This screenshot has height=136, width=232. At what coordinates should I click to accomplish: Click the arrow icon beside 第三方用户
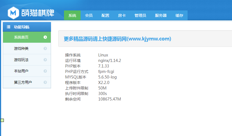(x=45, y=82)
